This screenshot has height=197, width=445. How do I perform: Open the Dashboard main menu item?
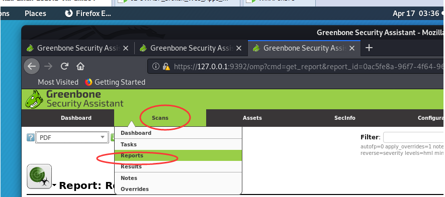76,118
